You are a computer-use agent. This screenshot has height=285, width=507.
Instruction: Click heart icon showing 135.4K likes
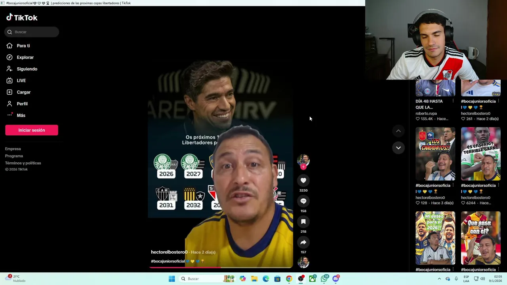[417, 119]
